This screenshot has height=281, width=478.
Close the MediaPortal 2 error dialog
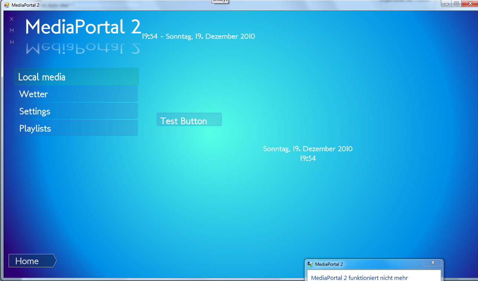[x=433, y=263]
